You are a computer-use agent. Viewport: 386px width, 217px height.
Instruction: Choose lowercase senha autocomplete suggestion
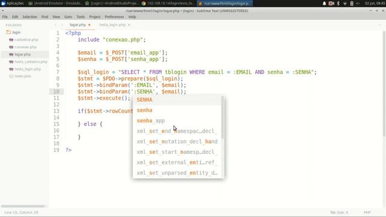[177, 110]
